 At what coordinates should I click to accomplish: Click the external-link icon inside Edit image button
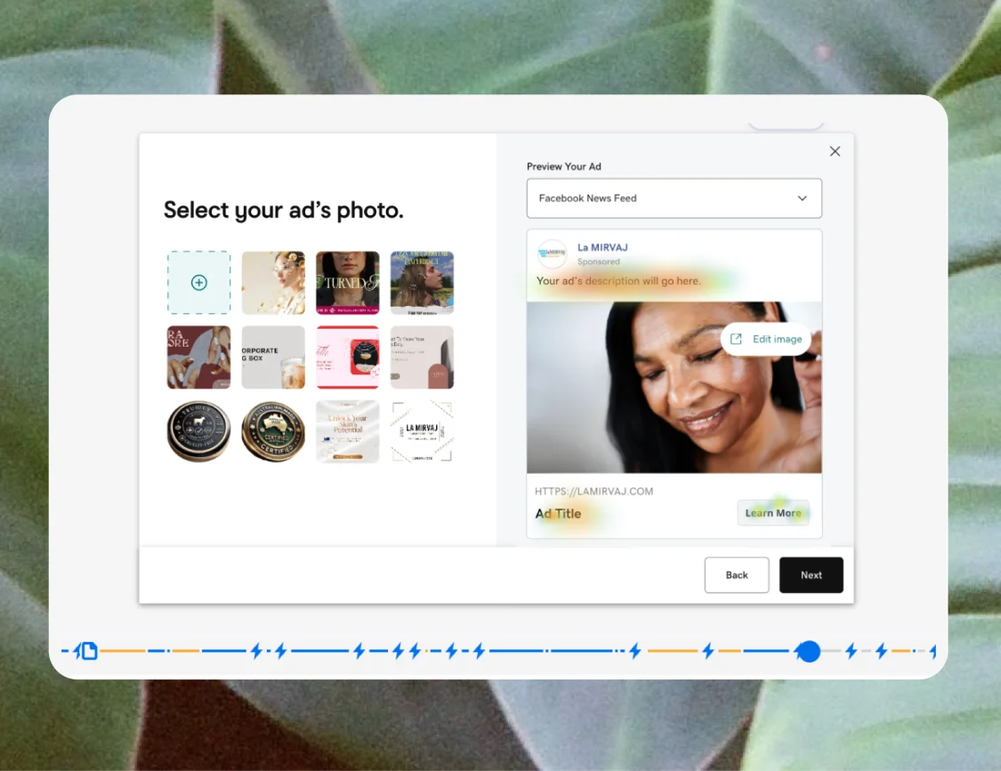[x=736, y=339]
